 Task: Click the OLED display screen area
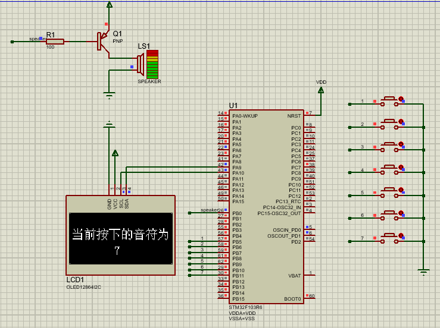[x=121, y=238]
